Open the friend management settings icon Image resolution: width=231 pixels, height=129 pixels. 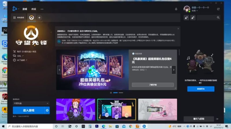[193, 17]
